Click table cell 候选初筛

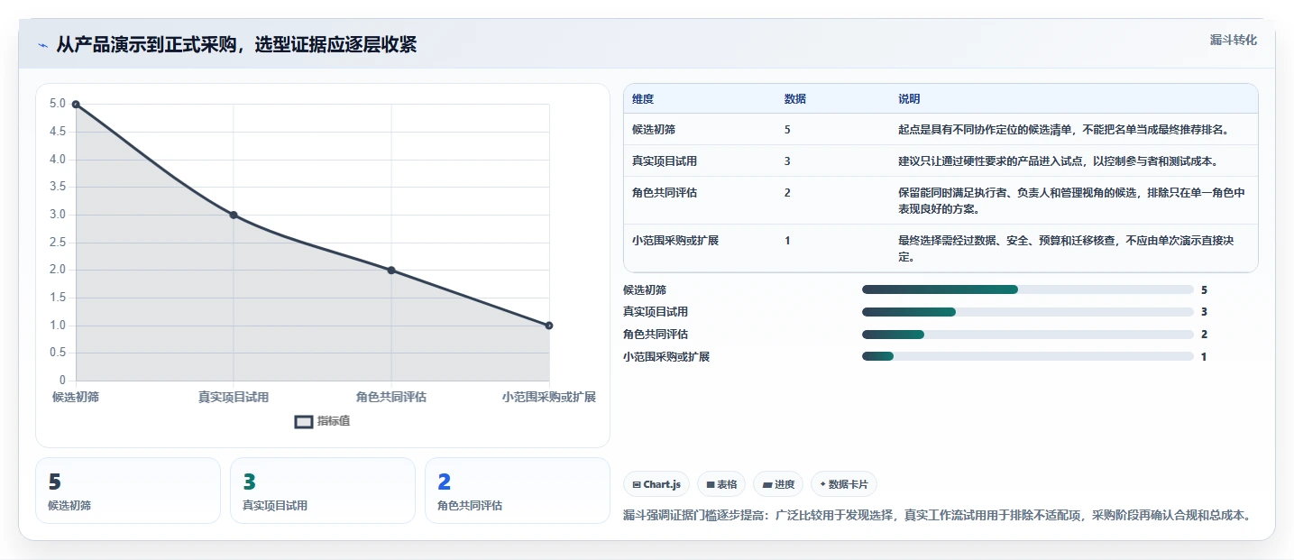654,130
